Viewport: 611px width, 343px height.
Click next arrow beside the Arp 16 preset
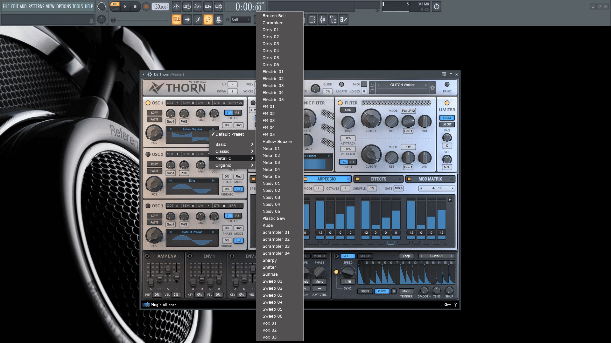[452, 188]
